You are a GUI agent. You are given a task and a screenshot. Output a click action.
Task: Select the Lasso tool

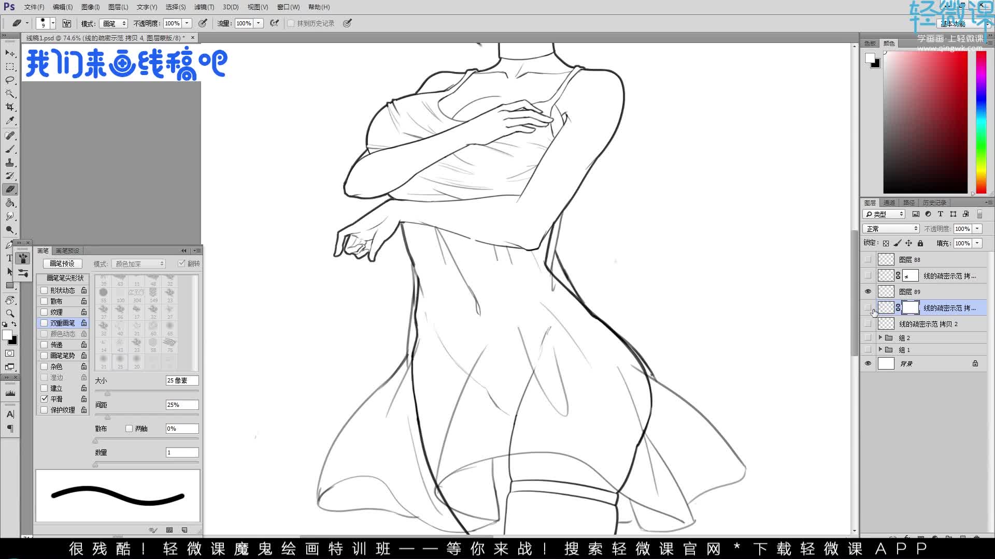click(10, 80)
